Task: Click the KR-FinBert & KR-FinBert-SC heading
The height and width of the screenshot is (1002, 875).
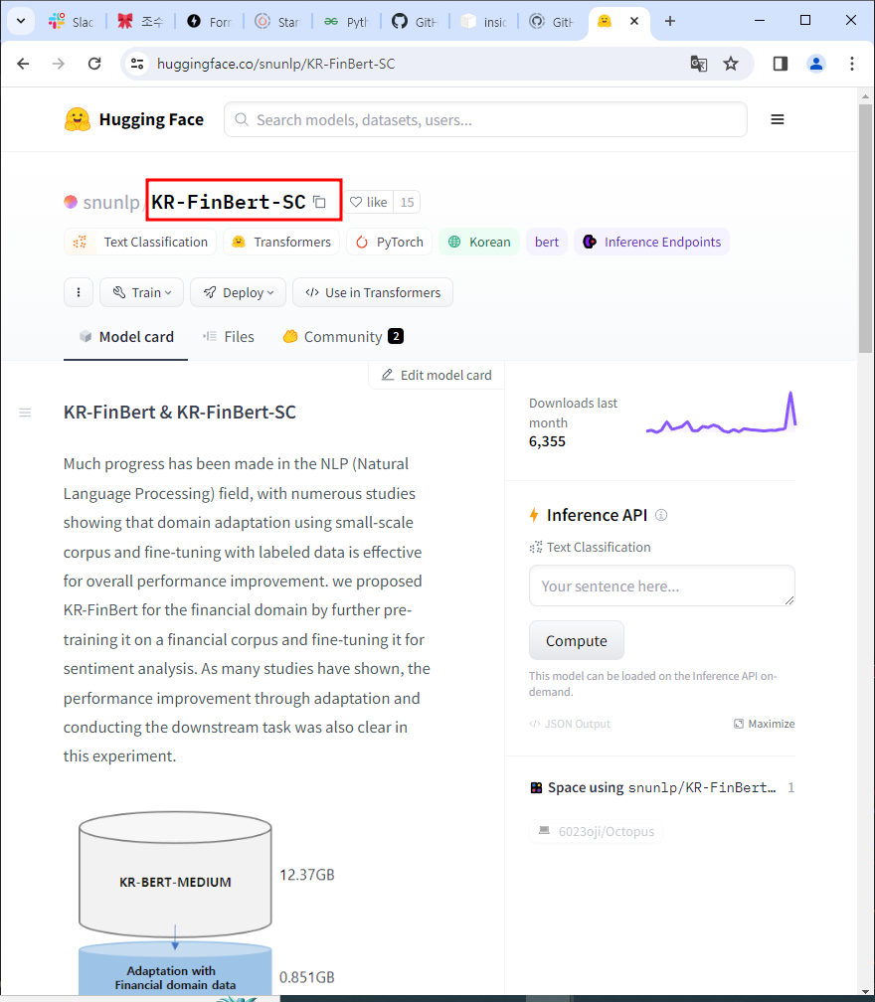Action: pyautogui.click(x=180, y=413)
